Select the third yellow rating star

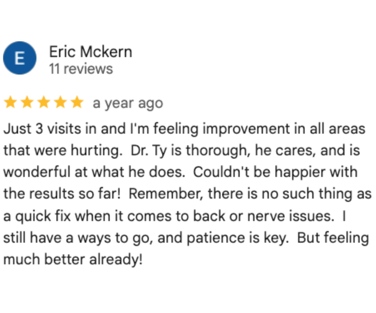point(44,103)
